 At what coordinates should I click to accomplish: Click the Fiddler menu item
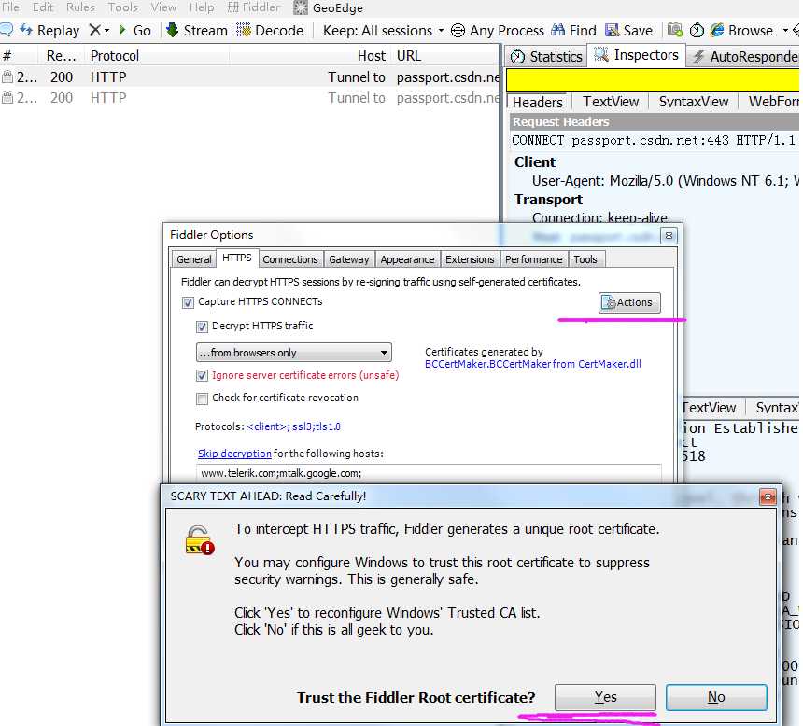pyautogui.click(x=254, y=7)
